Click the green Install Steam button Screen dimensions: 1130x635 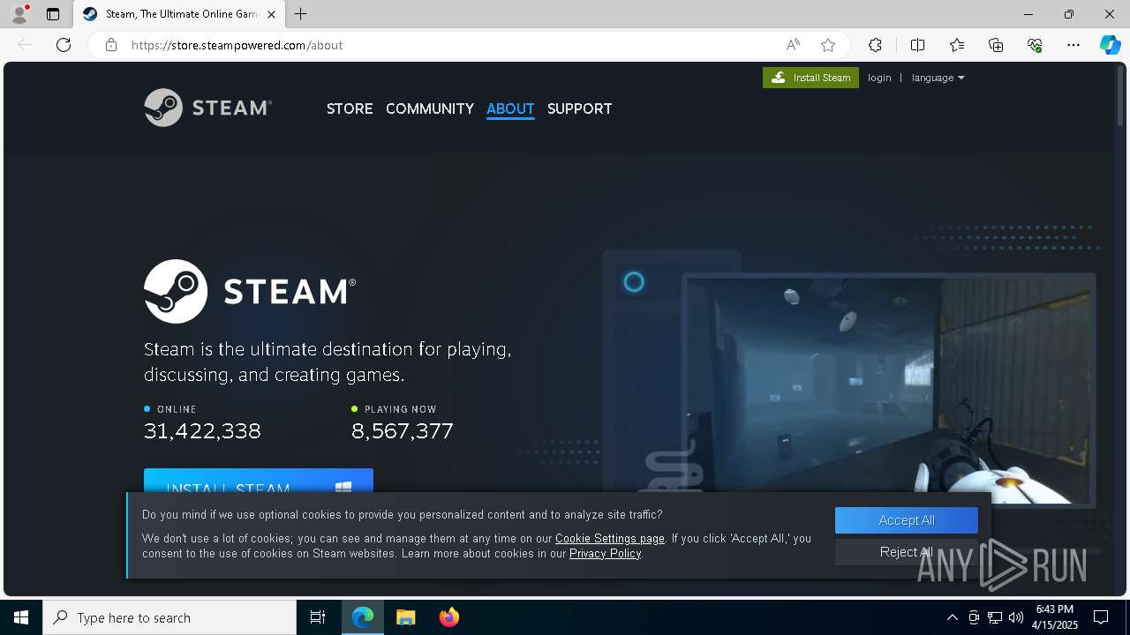tap(810, 78)
